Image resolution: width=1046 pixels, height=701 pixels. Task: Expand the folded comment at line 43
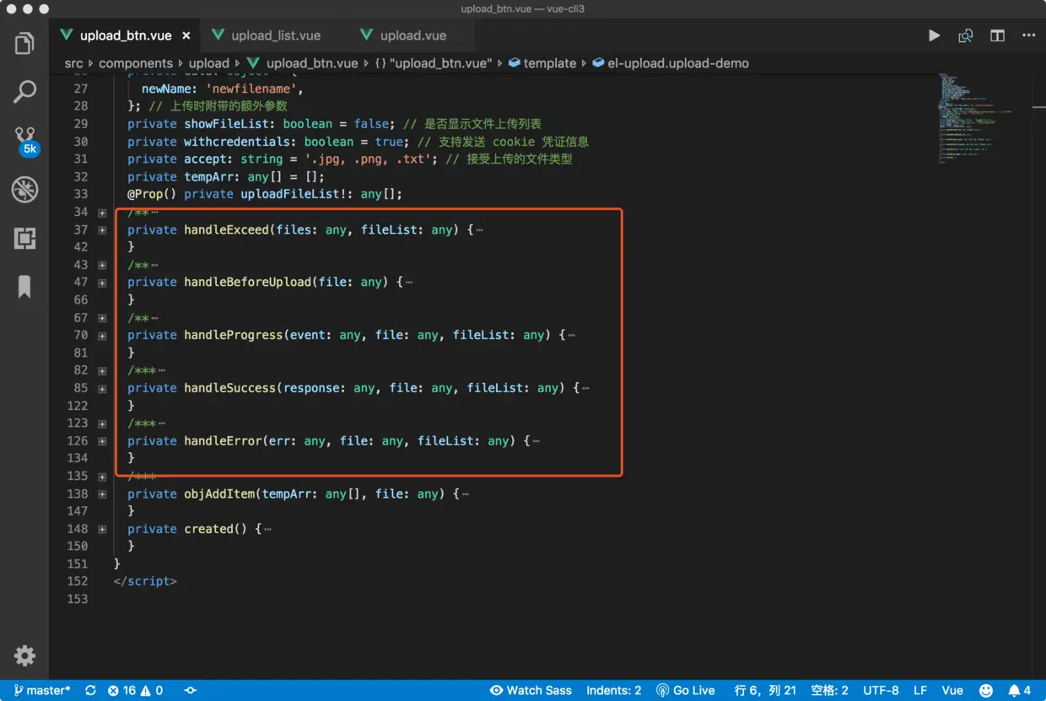coord(102,265)
